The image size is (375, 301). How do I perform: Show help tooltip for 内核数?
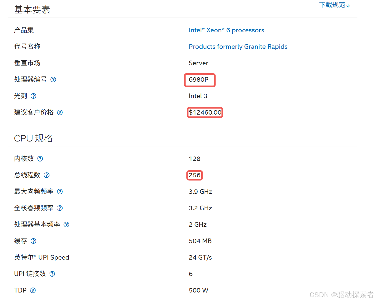[40, 159]
